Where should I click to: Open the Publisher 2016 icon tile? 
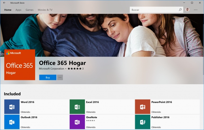(x=143, y=122)
